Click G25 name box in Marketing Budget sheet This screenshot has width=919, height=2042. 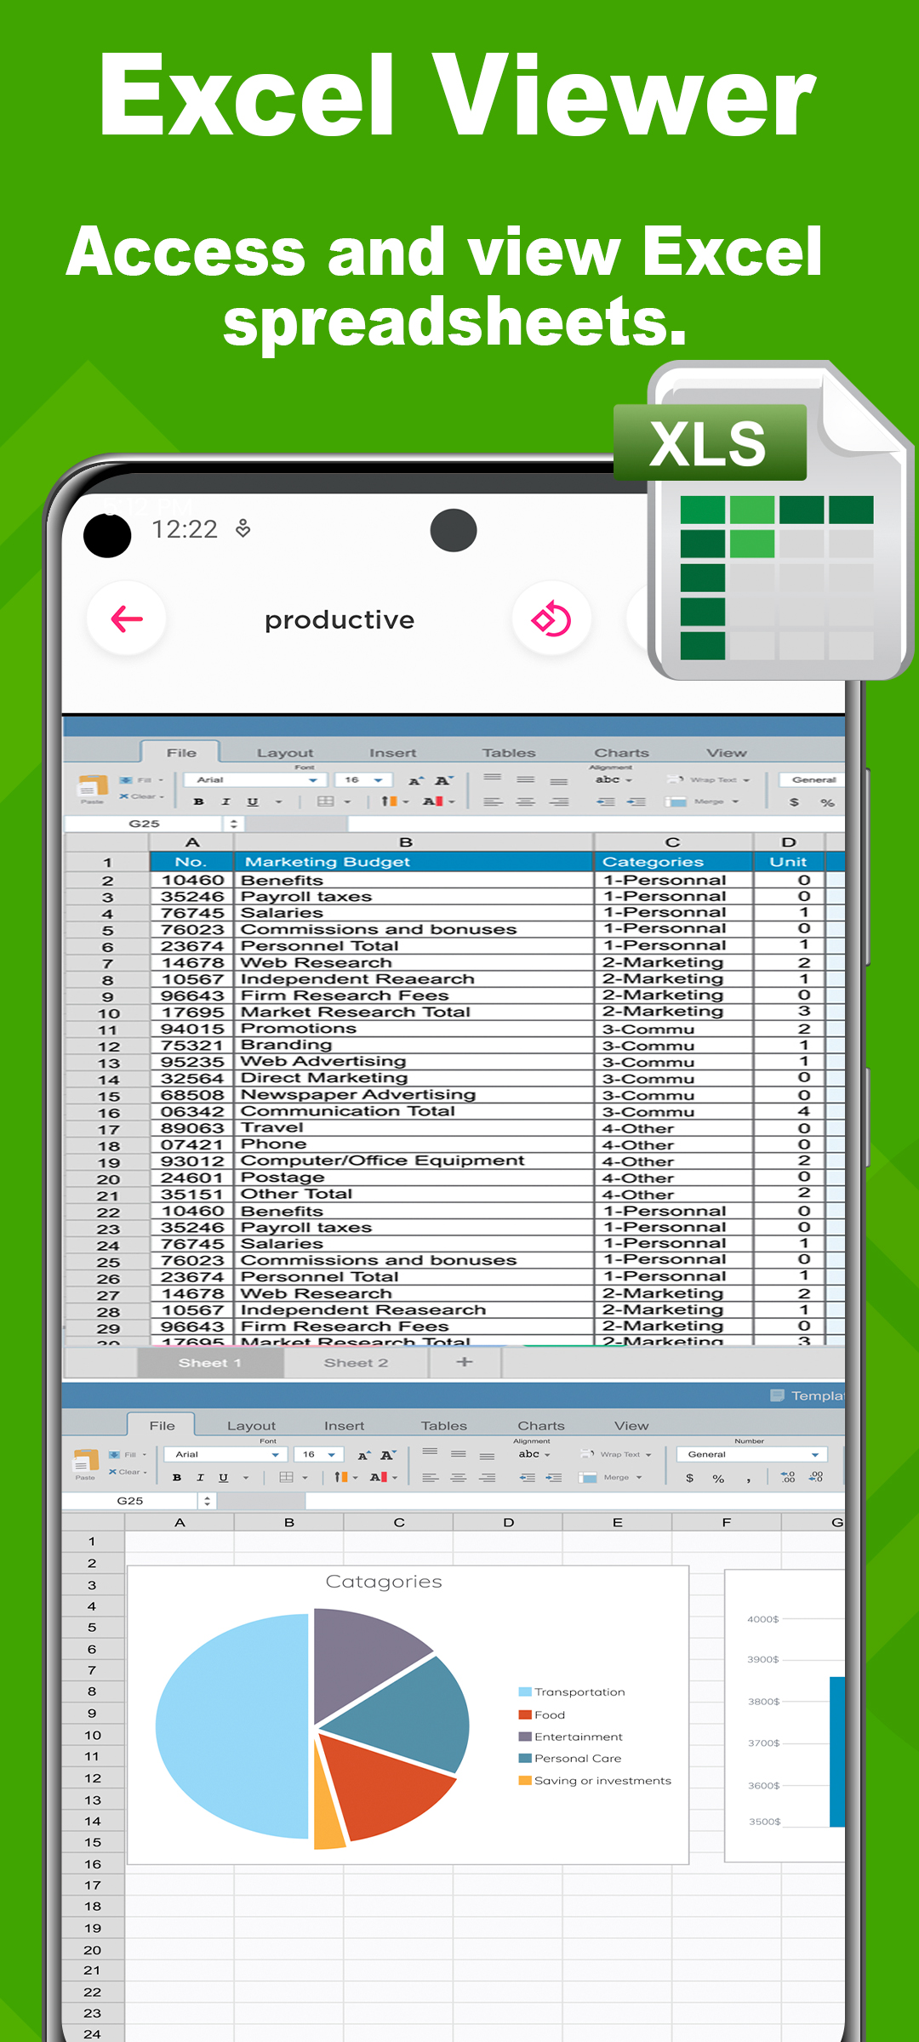tap(145, 824)
